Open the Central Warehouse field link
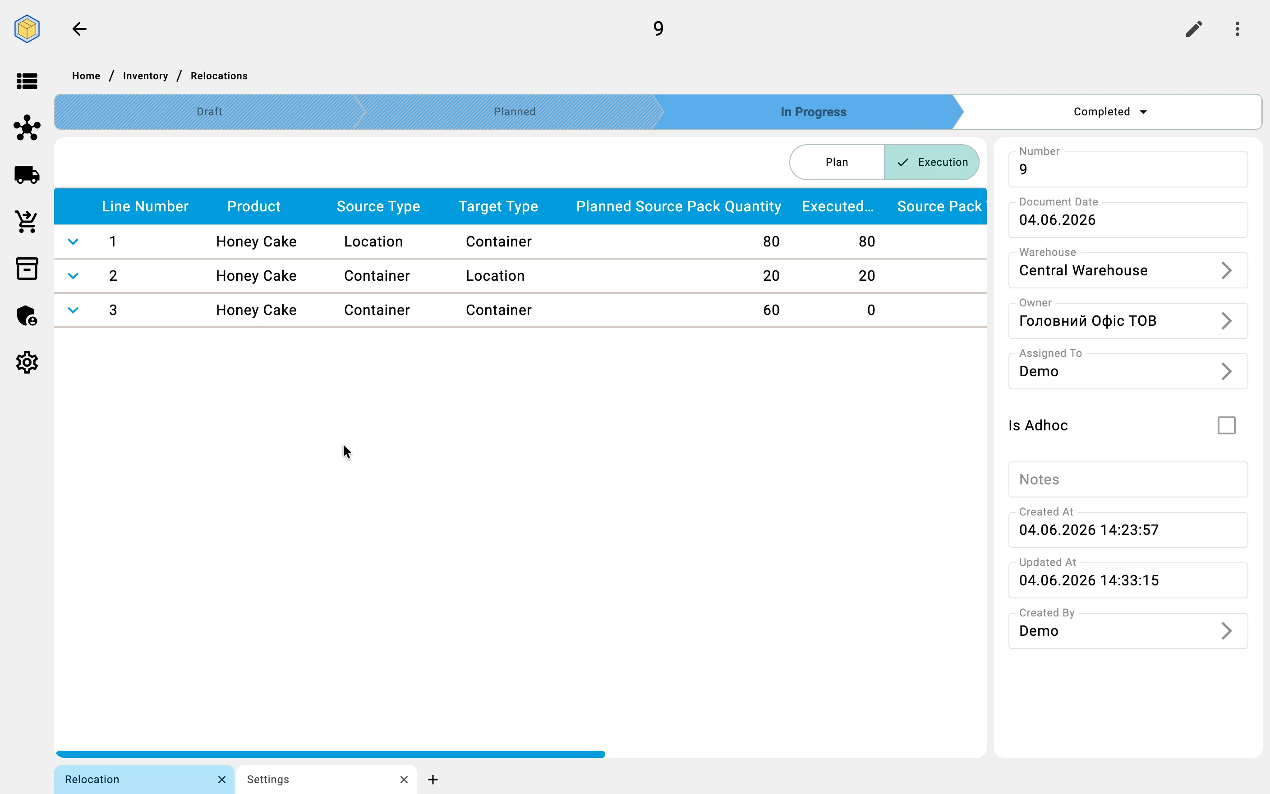The image size is (1270, 794). click(x=1128, y=270)
